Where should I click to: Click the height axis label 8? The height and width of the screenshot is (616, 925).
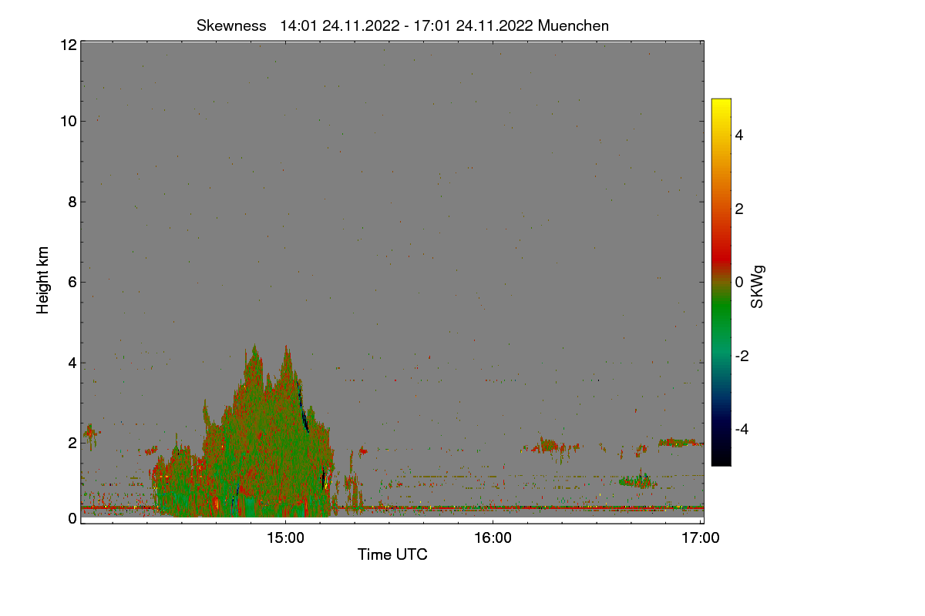click(72, 202)
